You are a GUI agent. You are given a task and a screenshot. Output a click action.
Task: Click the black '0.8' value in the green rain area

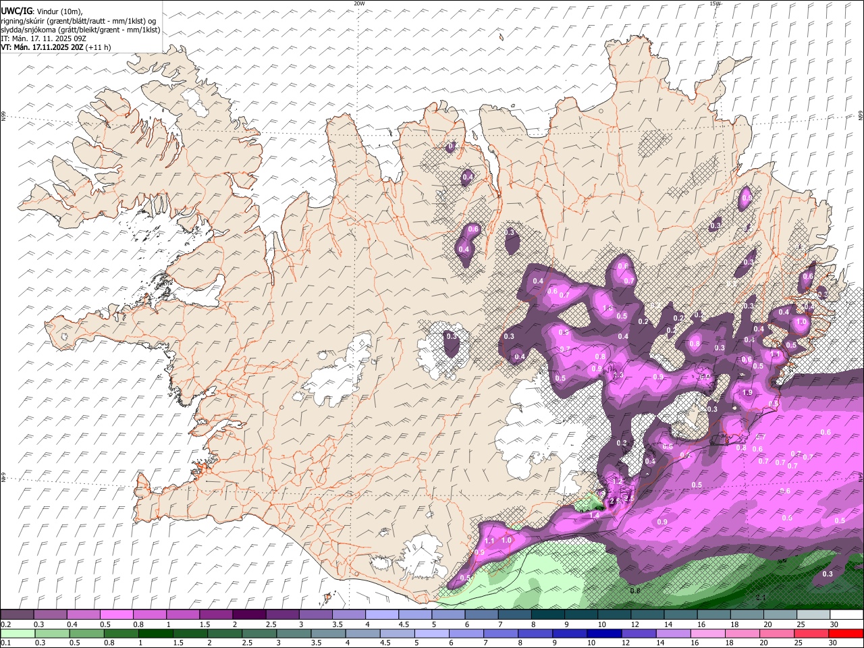(x=635, y=591)
